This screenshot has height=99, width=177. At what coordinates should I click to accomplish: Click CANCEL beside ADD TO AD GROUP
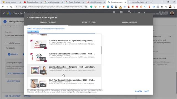pyautogui.click(x=27, y=96)
